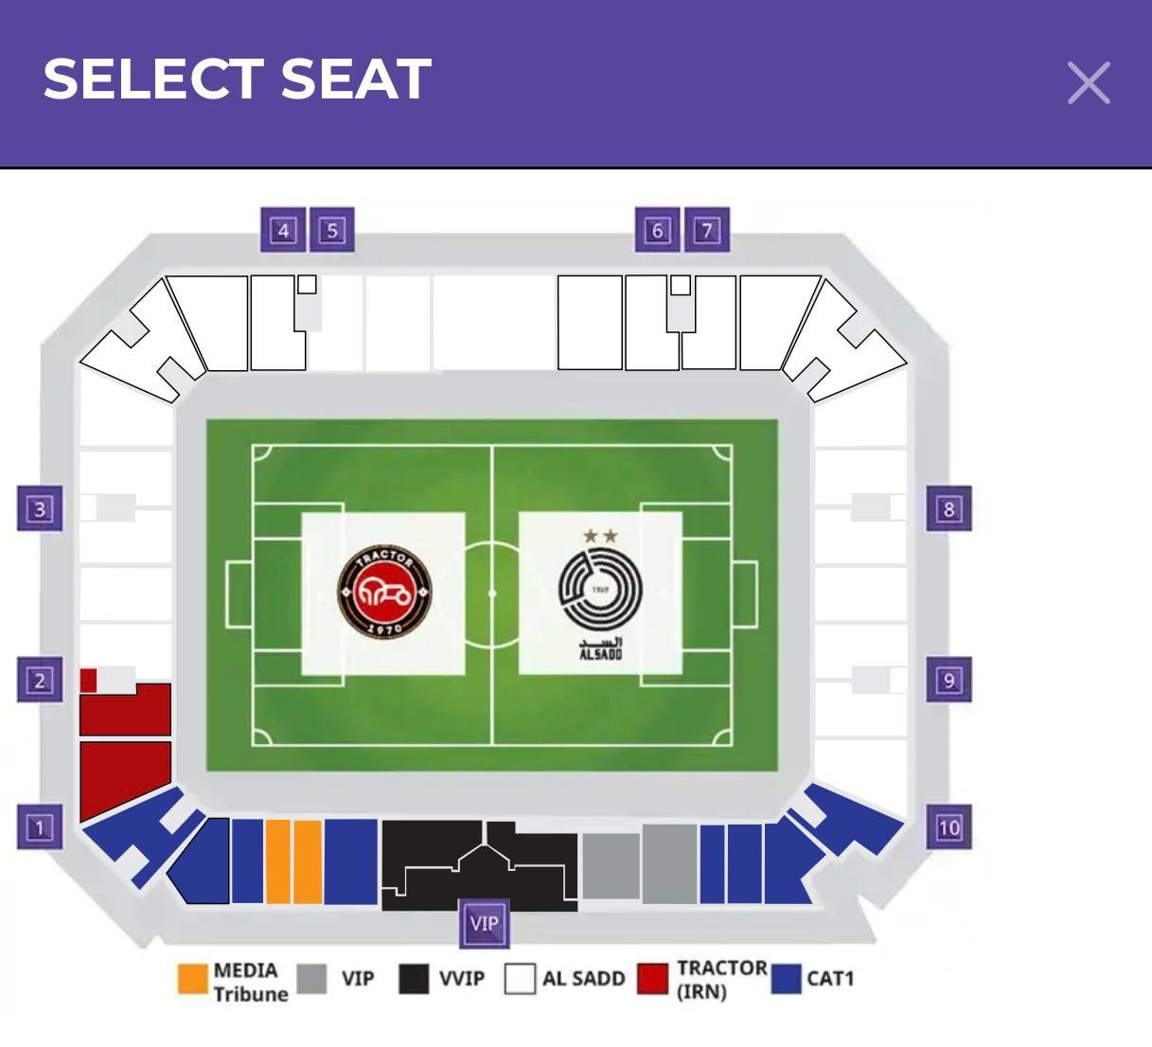The image size is (1152, 1047).
Task: Select gate 8 marker on right side
Action: coord(948,508)
